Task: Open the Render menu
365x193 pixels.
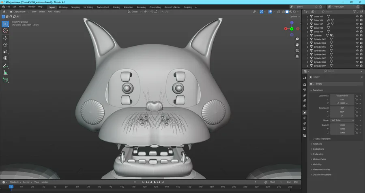Action: coord(22,7)
